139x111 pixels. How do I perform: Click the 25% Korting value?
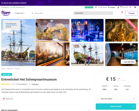tap(116, 89)
